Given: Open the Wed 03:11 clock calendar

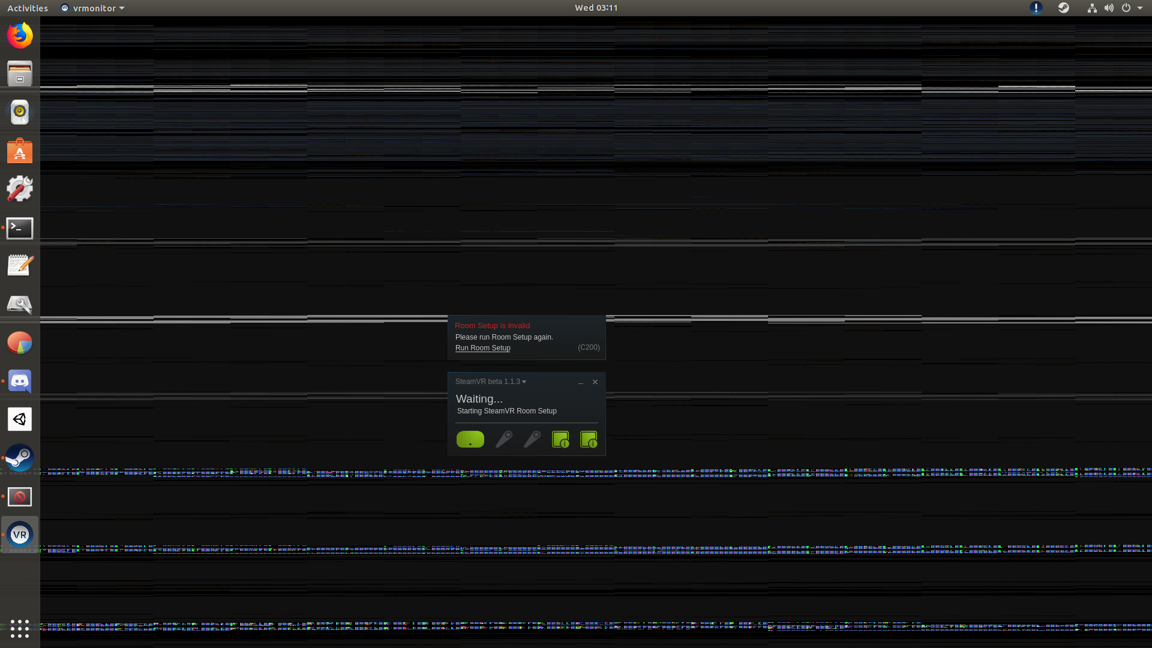Looking at the screenshot, I should coord(596,8).
